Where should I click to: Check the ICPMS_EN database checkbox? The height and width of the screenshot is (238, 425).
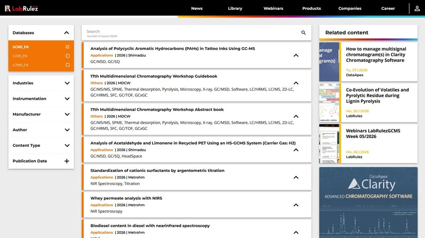67,65
